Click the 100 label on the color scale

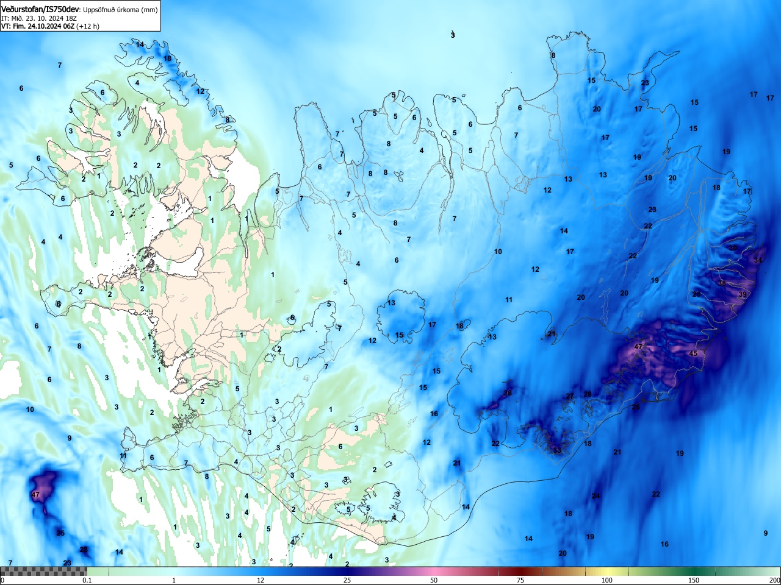click(607, 580)
